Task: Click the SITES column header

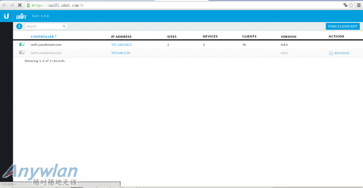Action: click(x=172, y=37)
